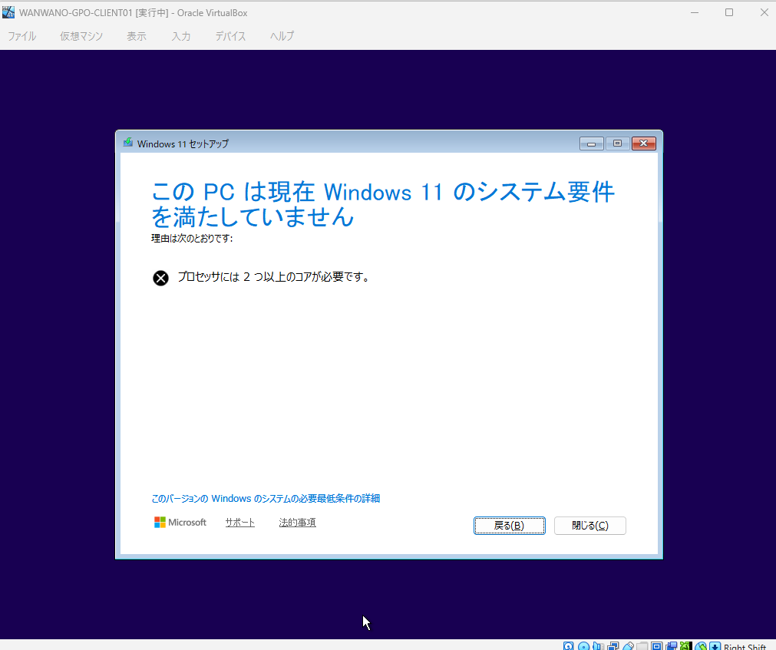
Task: Click the audio status icon in VirtualBox statusbar
Action: pos(599,646)
